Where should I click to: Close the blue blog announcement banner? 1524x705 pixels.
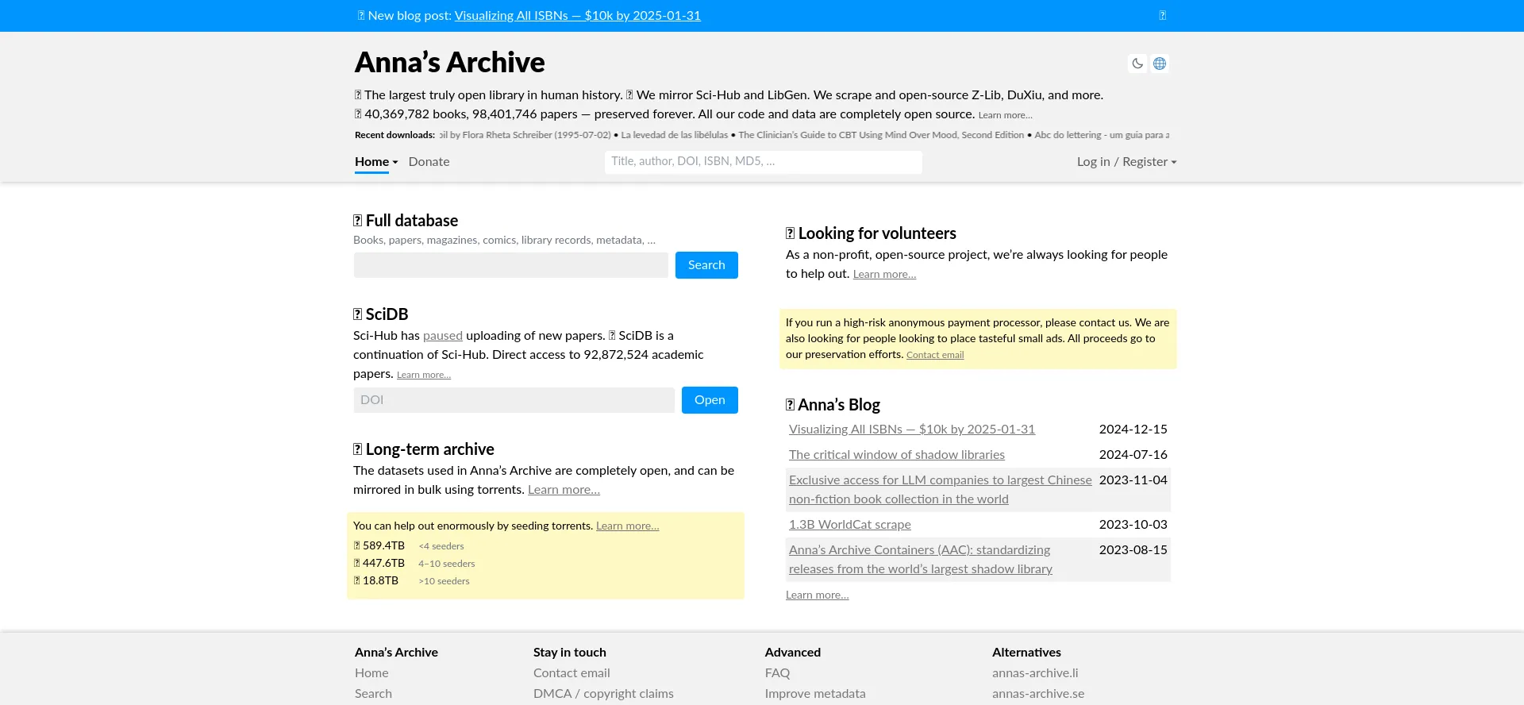(1163, 15)
